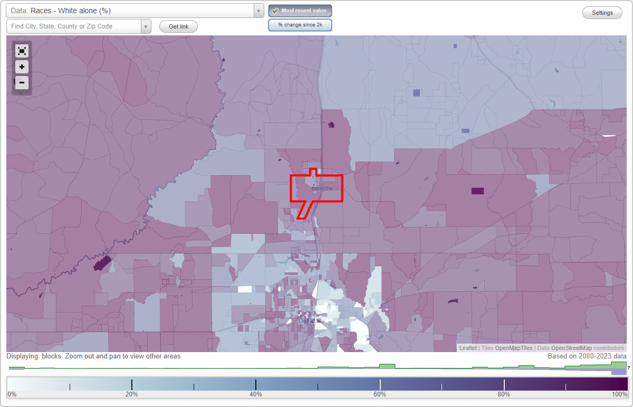Toggle the Most recent value display option
The height and width of the screenshot is (407, 633).
click(x=300, y=10)
